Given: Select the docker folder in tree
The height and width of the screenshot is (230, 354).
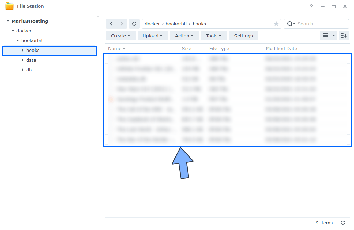Looking at the screenshot, I should click(24, 31).
